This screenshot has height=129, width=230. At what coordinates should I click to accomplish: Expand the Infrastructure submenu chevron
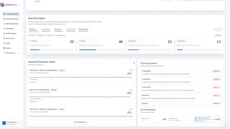pos(18,53)
